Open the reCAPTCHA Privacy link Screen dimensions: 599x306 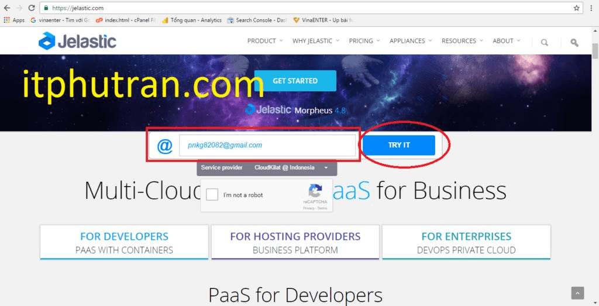tap(309, 208)
